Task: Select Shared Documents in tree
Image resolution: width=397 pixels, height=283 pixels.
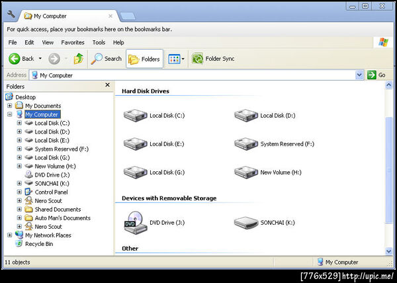Action: point(58,210)
